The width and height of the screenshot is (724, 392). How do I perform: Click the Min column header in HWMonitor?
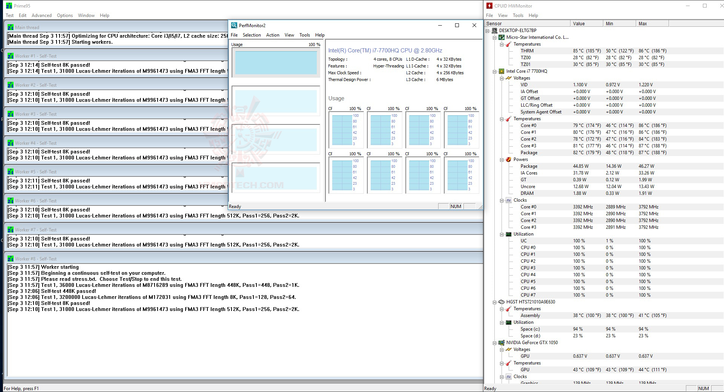coord(619,23)
